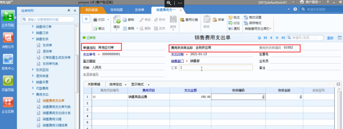Close the 经典树形 navigation panel
The image size is (343, 129).
75,10
